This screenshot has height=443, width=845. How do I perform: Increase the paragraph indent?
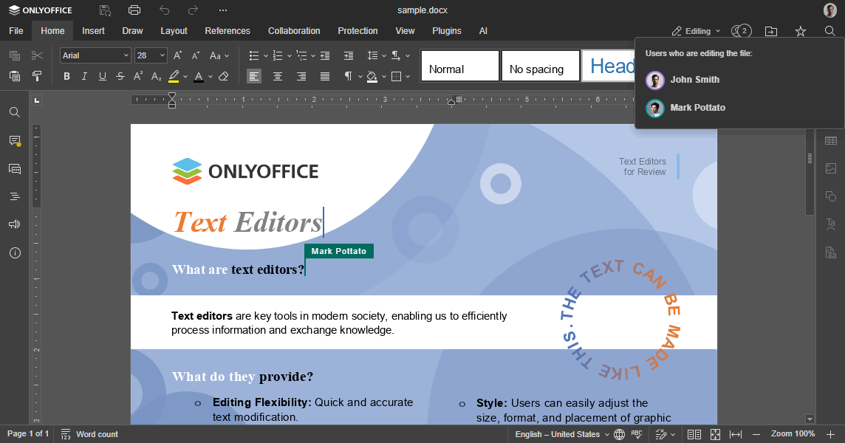(349, 55)
